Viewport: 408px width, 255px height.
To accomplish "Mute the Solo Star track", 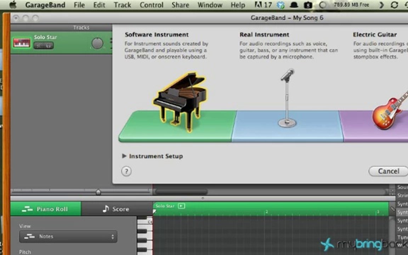I will coord(39,46).
